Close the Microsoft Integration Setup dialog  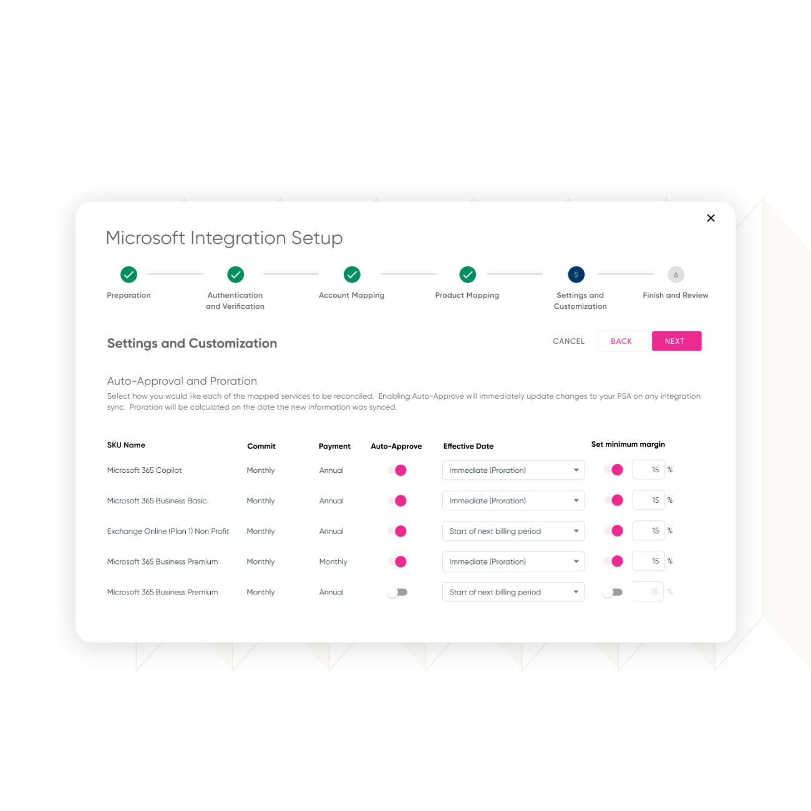coord(711,218)
